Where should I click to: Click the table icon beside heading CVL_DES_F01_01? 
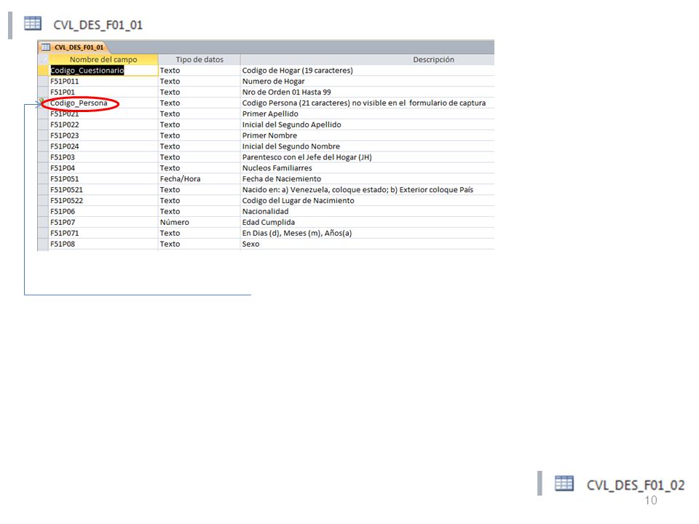[x=33, y=23]
